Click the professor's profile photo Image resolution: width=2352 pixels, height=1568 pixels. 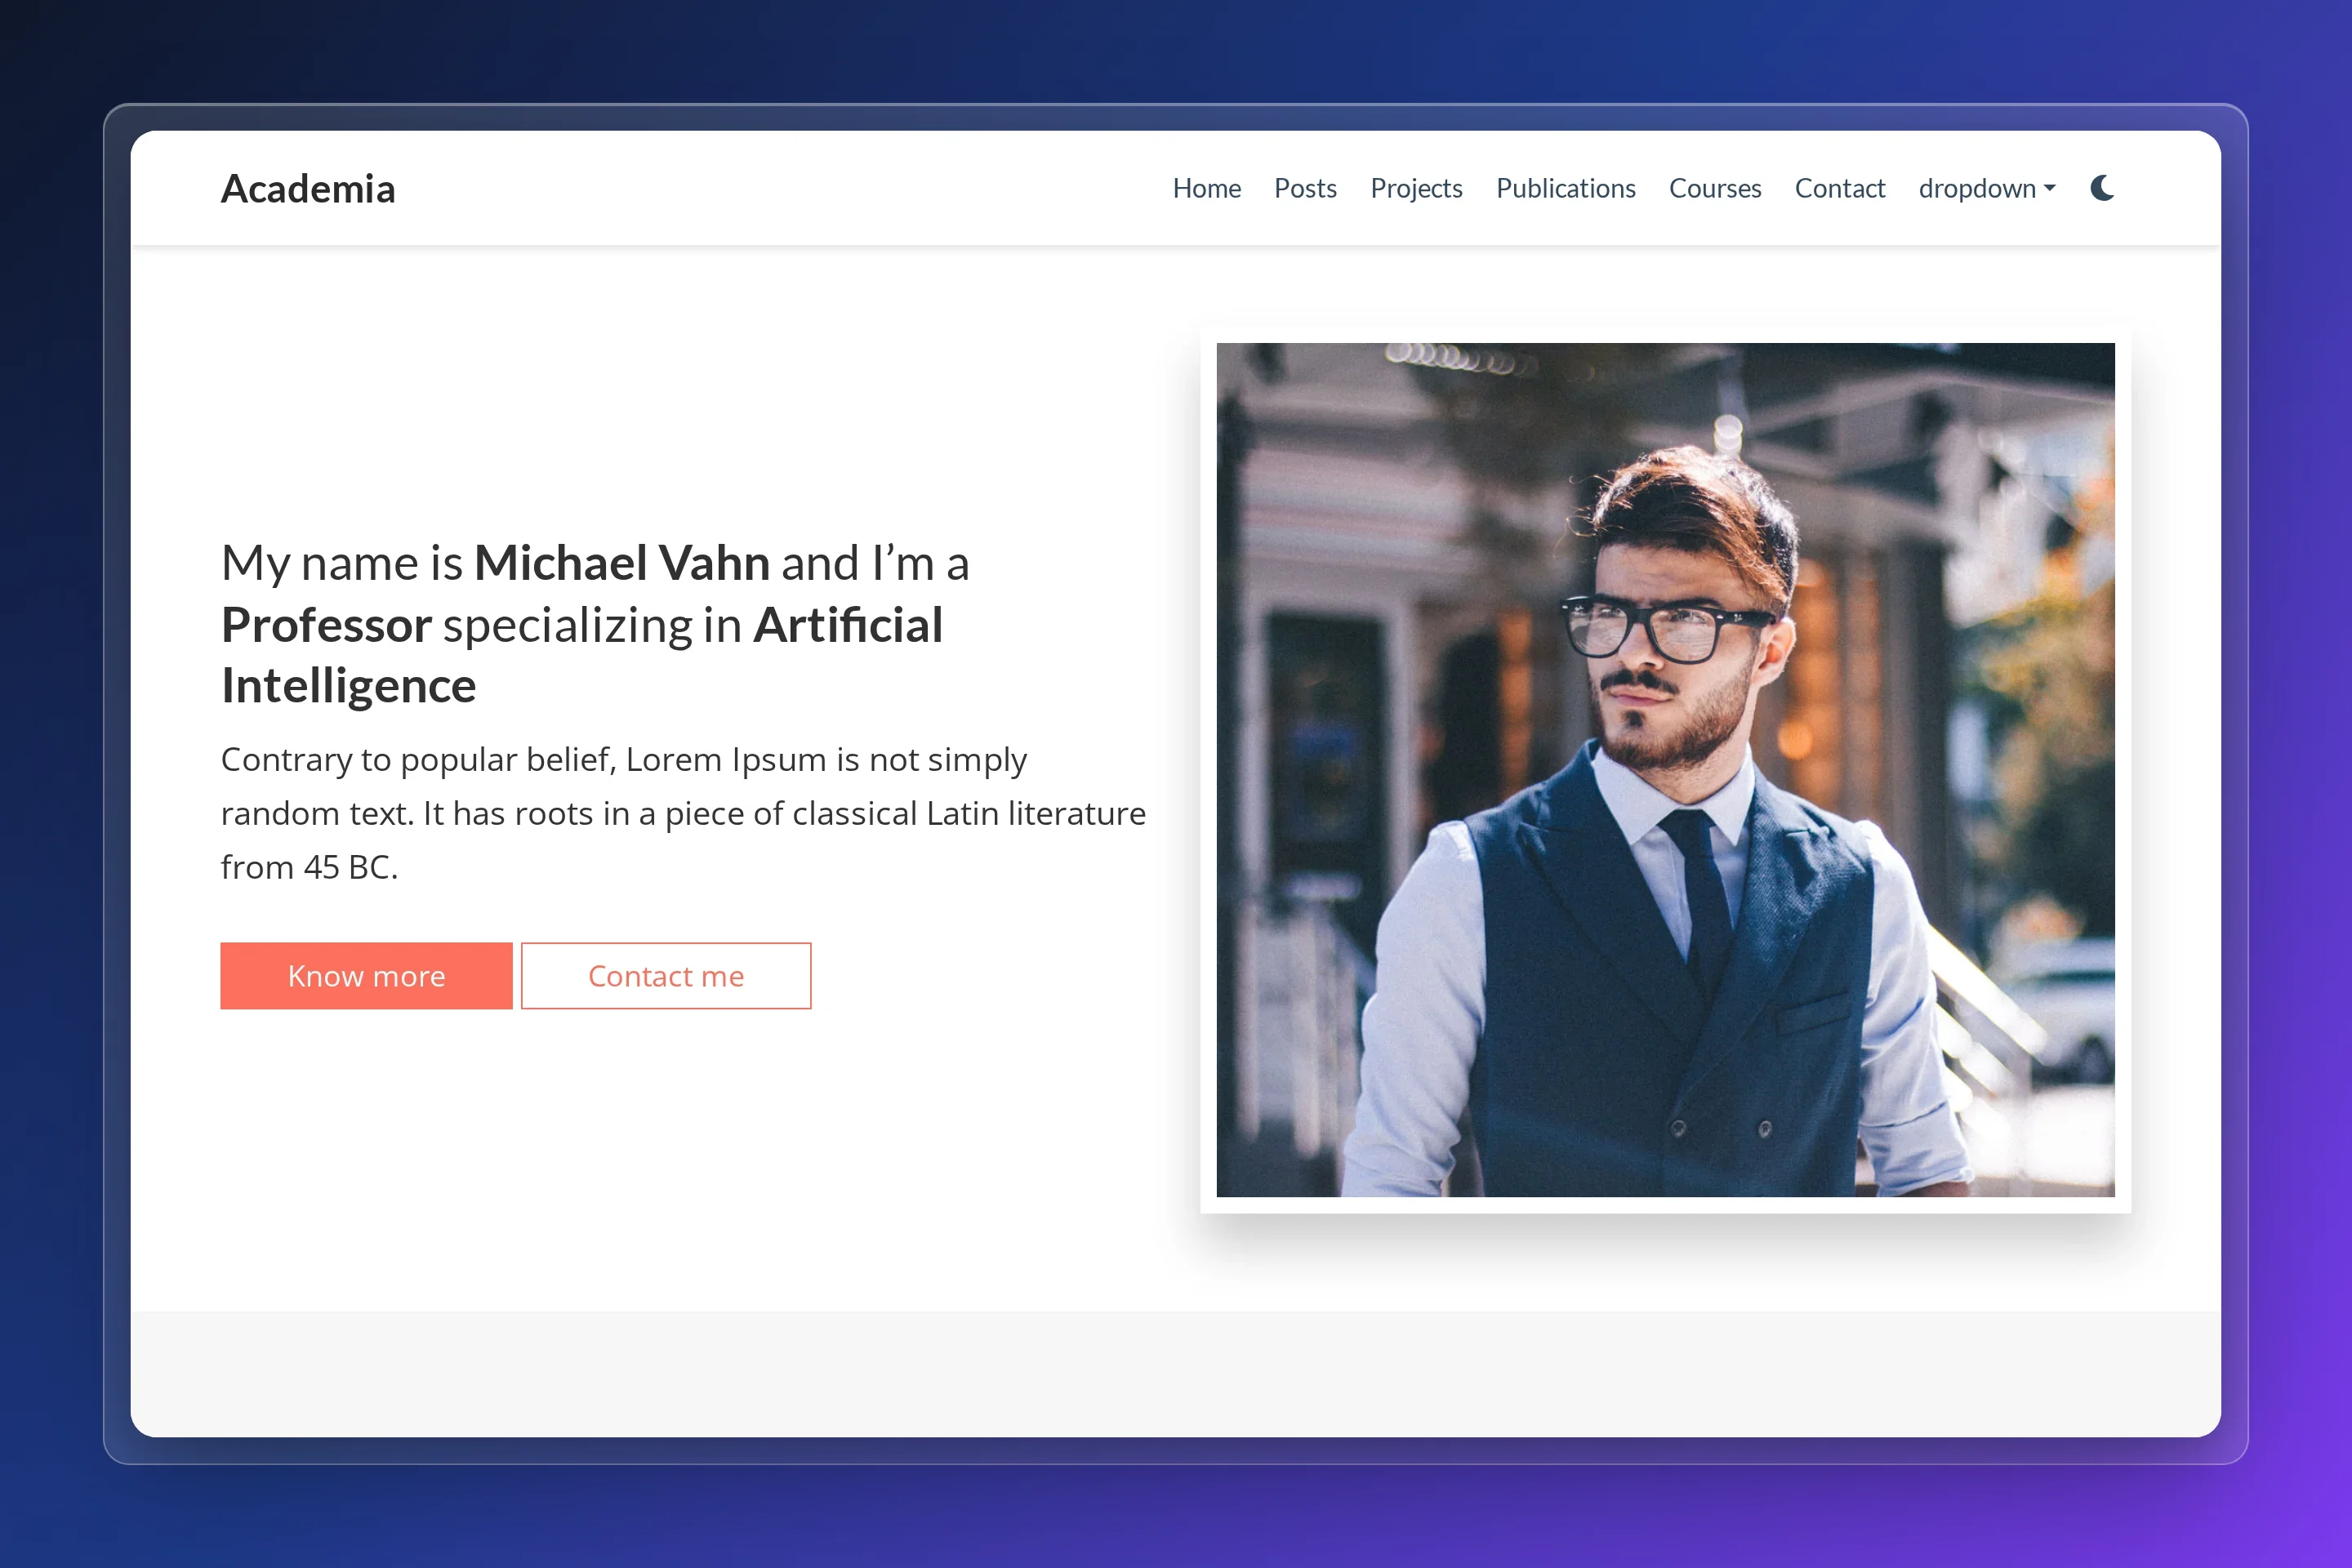click(1665, 770)
